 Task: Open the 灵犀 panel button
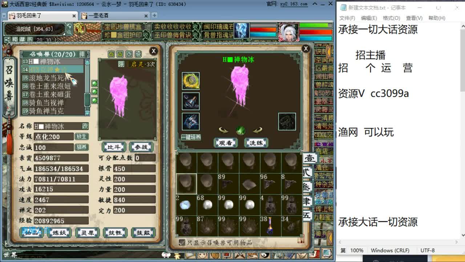click(x=87, y=233)
